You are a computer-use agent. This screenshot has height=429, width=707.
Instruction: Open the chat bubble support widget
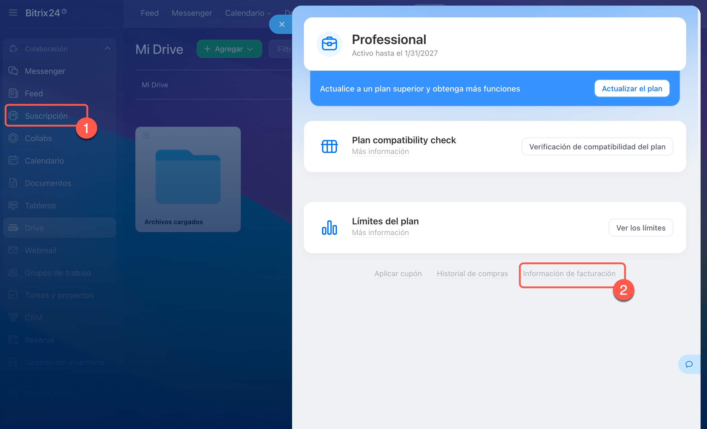pos(689,364)
